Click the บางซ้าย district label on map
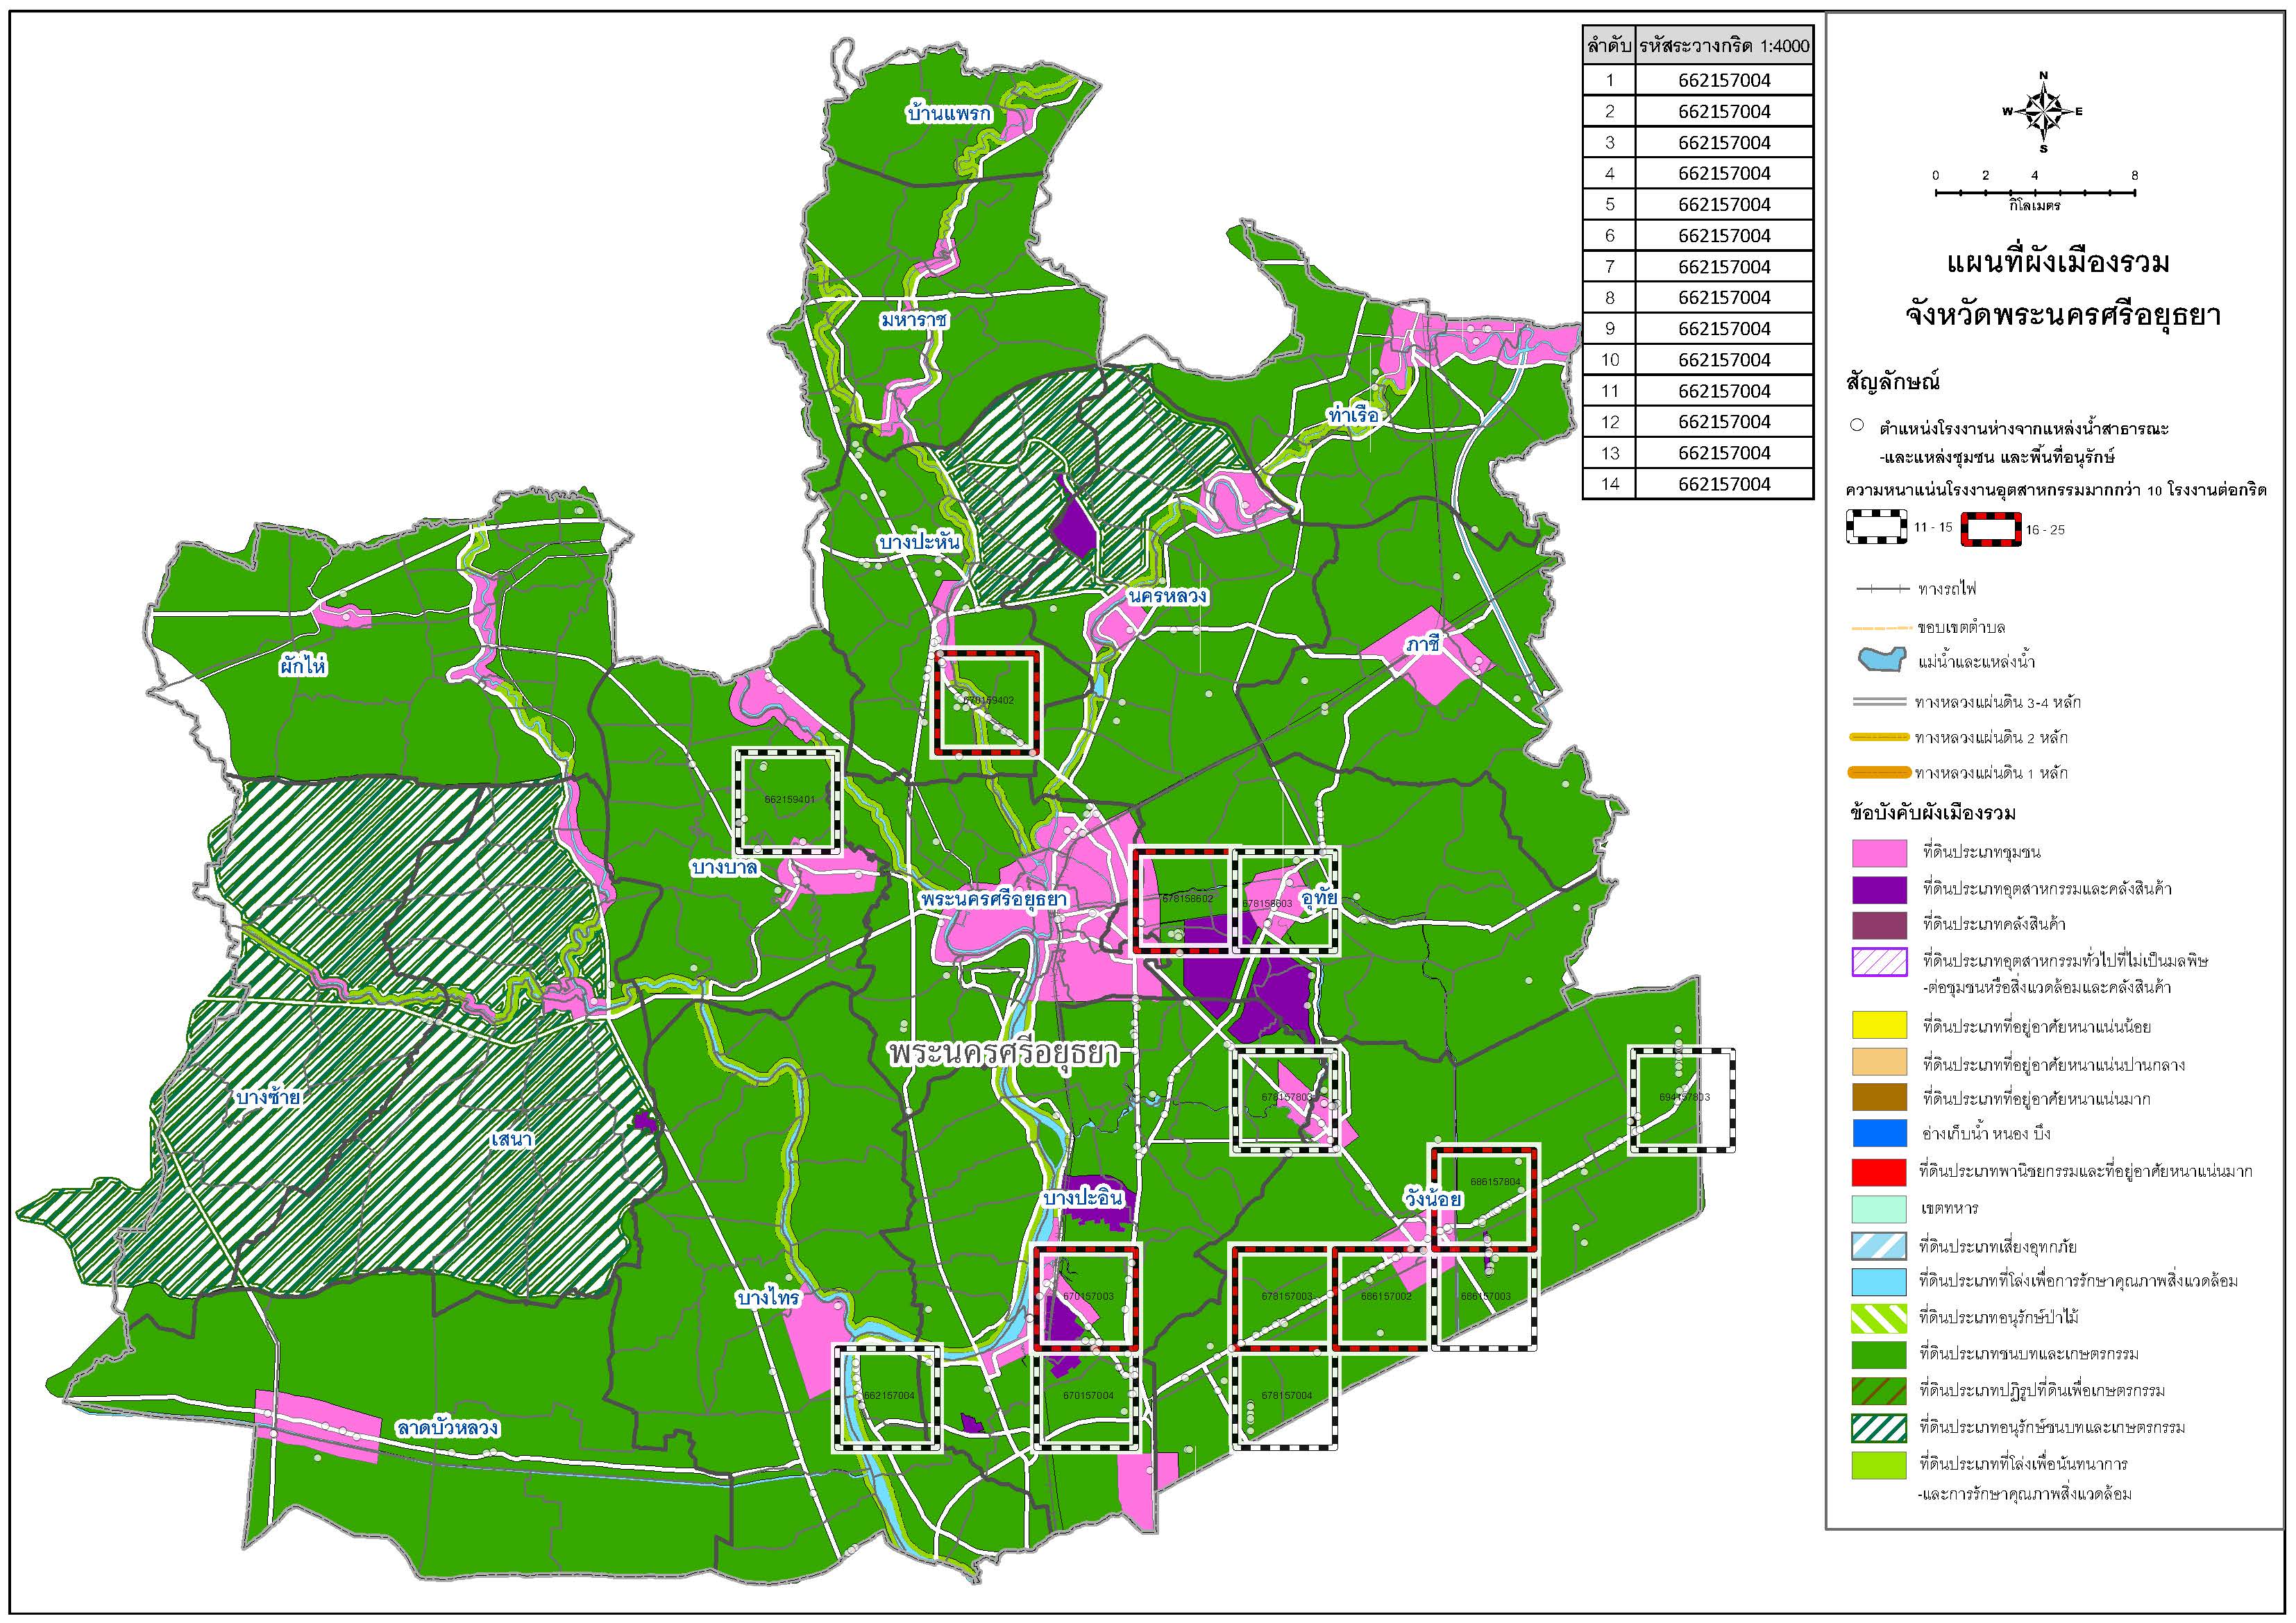This screenshot has width=2296, height=1623. point(268,1097)
